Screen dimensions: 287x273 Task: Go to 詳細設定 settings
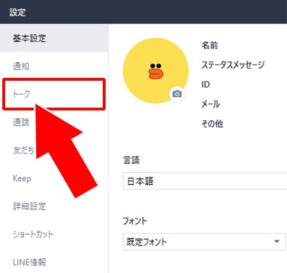[29, 207]
